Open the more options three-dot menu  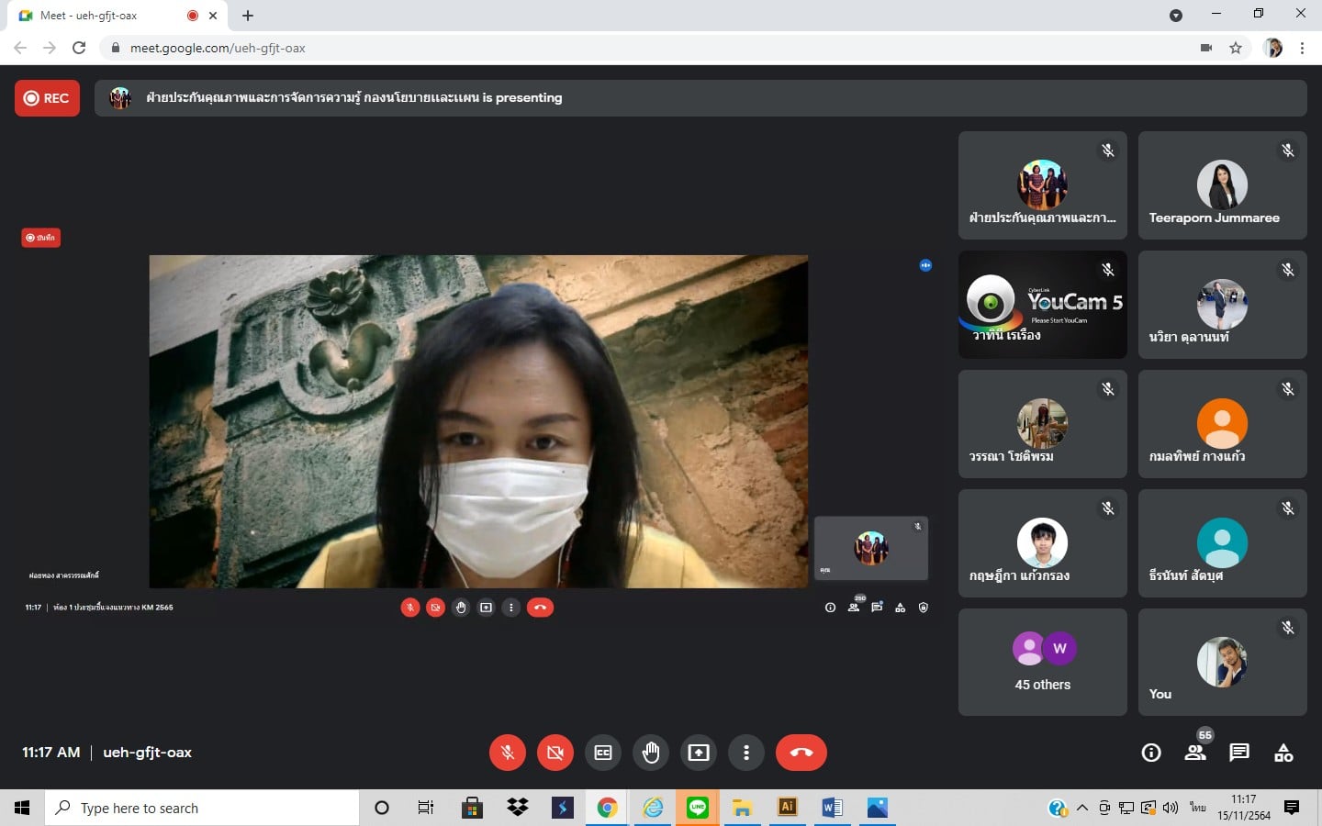(746, 753)
